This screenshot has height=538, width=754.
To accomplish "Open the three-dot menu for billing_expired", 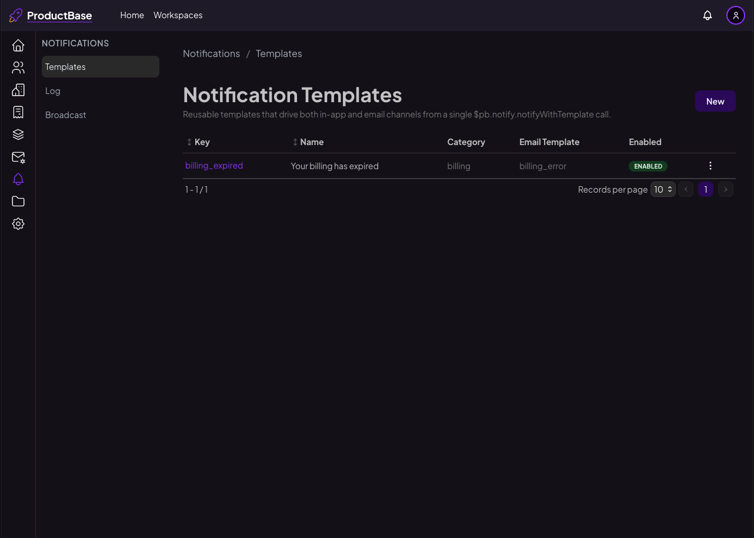I will click(710, 166).
